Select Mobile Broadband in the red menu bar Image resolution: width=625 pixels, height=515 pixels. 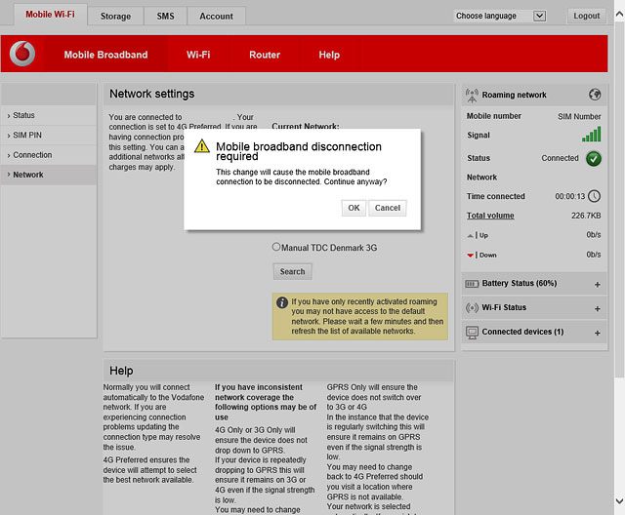(106, 55)
